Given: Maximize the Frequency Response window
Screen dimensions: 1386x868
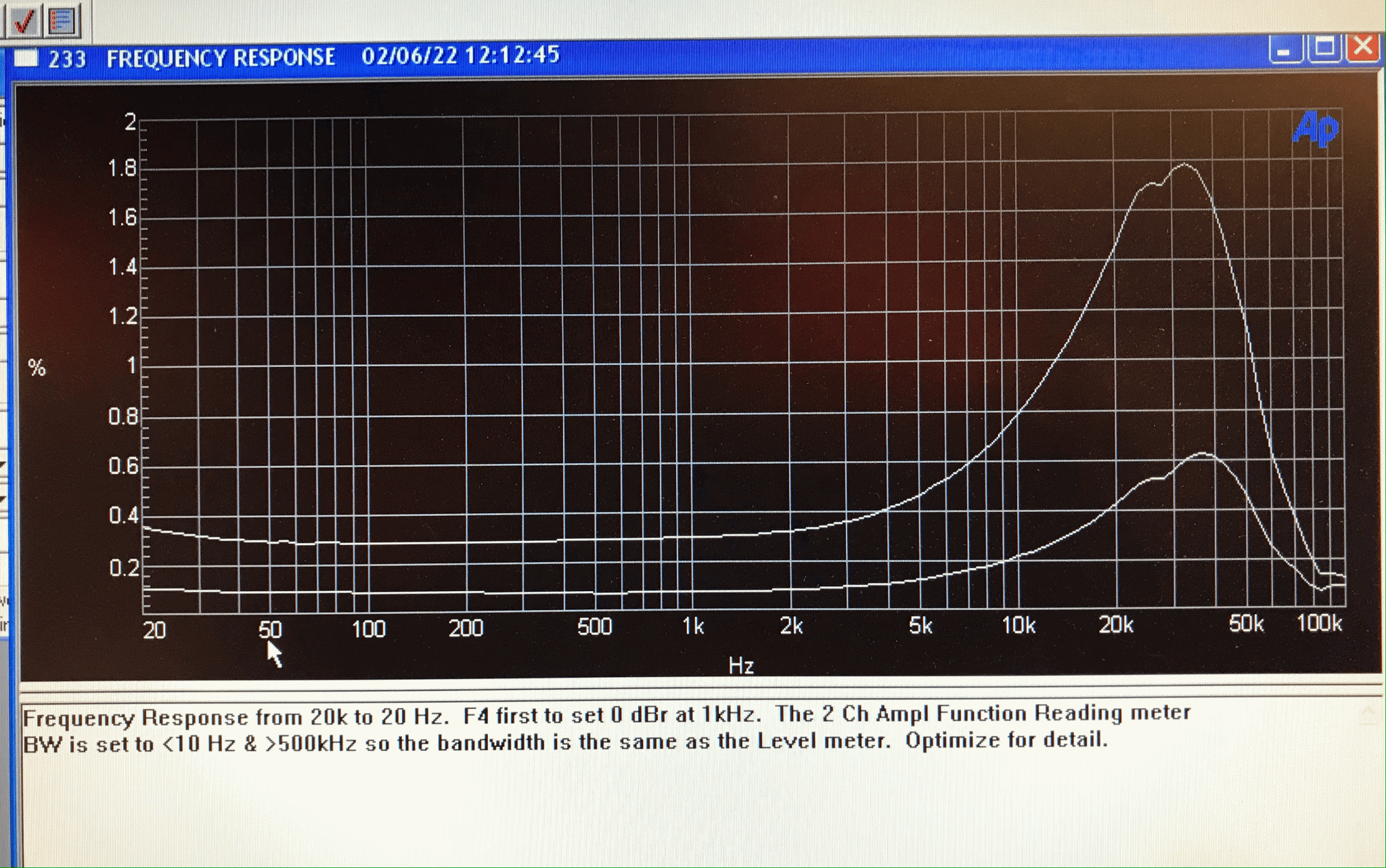Looking at the screenshot, I should tap(1324, 48).
